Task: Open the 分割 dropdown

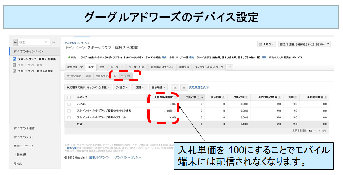Action: (x=139, y=87)
